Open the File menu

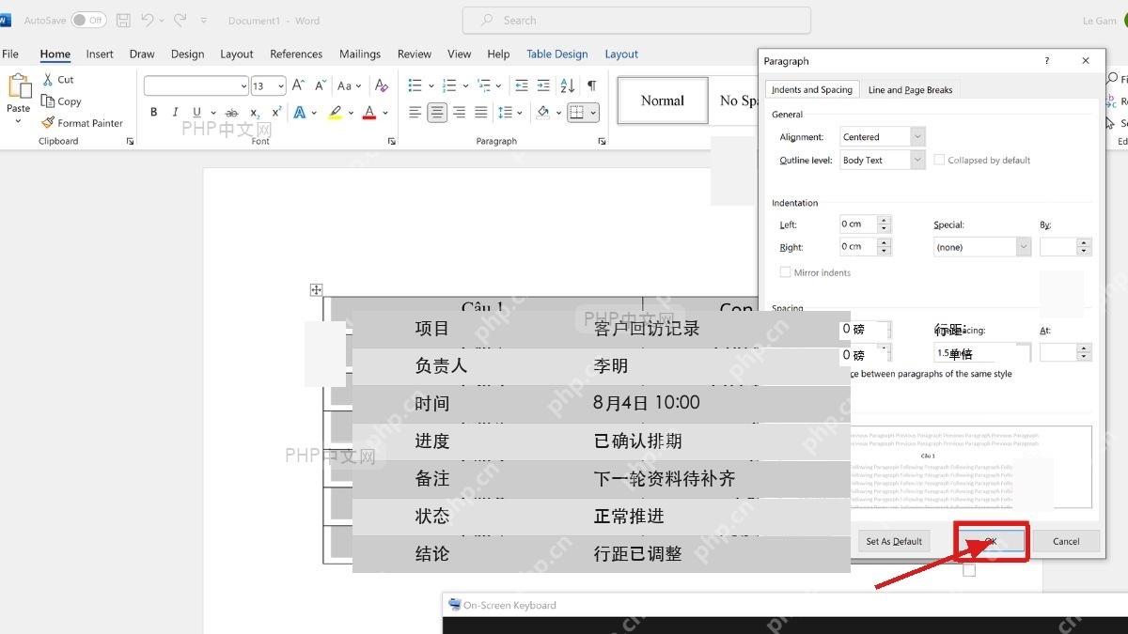[x=10, y=54]
